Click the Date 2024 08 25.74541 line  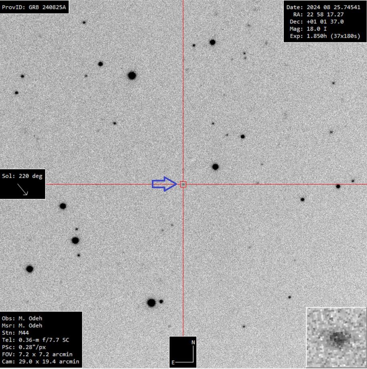(324, 7)
